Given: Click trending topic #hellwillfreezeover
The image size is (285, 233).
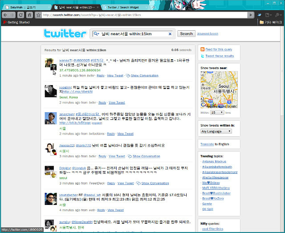Looking at the screenshot, I should pyautogui.click(x=215, y=177).
